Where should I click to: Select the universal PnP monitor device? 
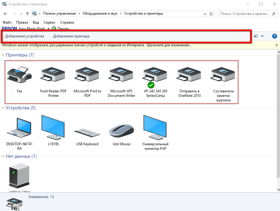tap(155, 127)
